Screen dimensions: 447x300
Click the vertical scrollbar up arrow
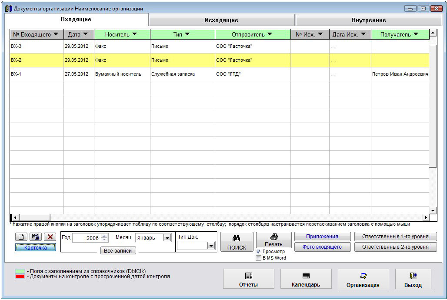(433, 33)
